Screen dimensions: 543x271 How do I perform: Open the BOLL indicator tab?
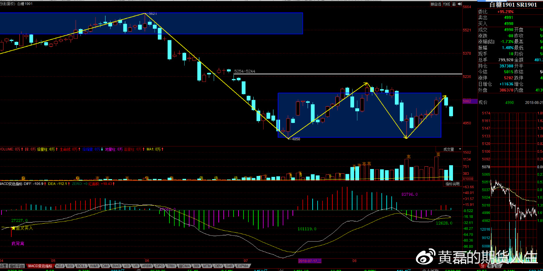[x=81, y=266]
